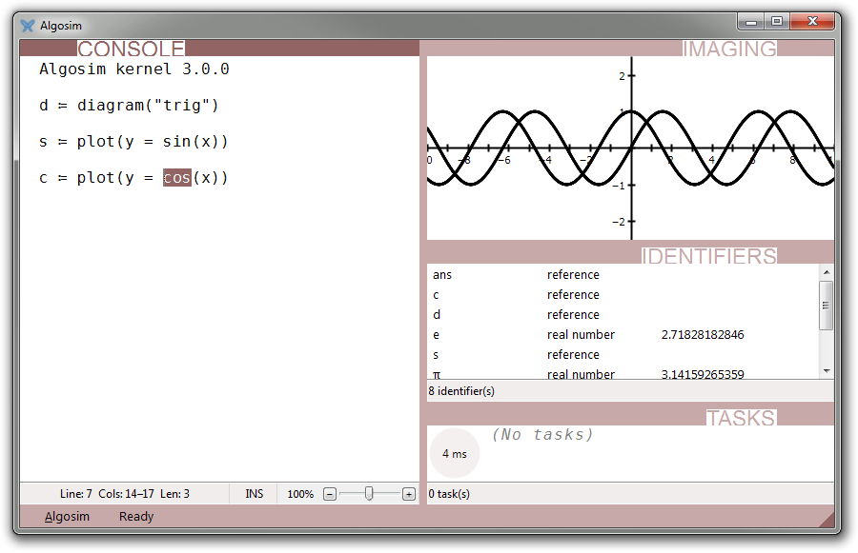The width and height of the screenshot is (858, 553).
Task: Maximize the Algosim window
Action: click(777, 21)
